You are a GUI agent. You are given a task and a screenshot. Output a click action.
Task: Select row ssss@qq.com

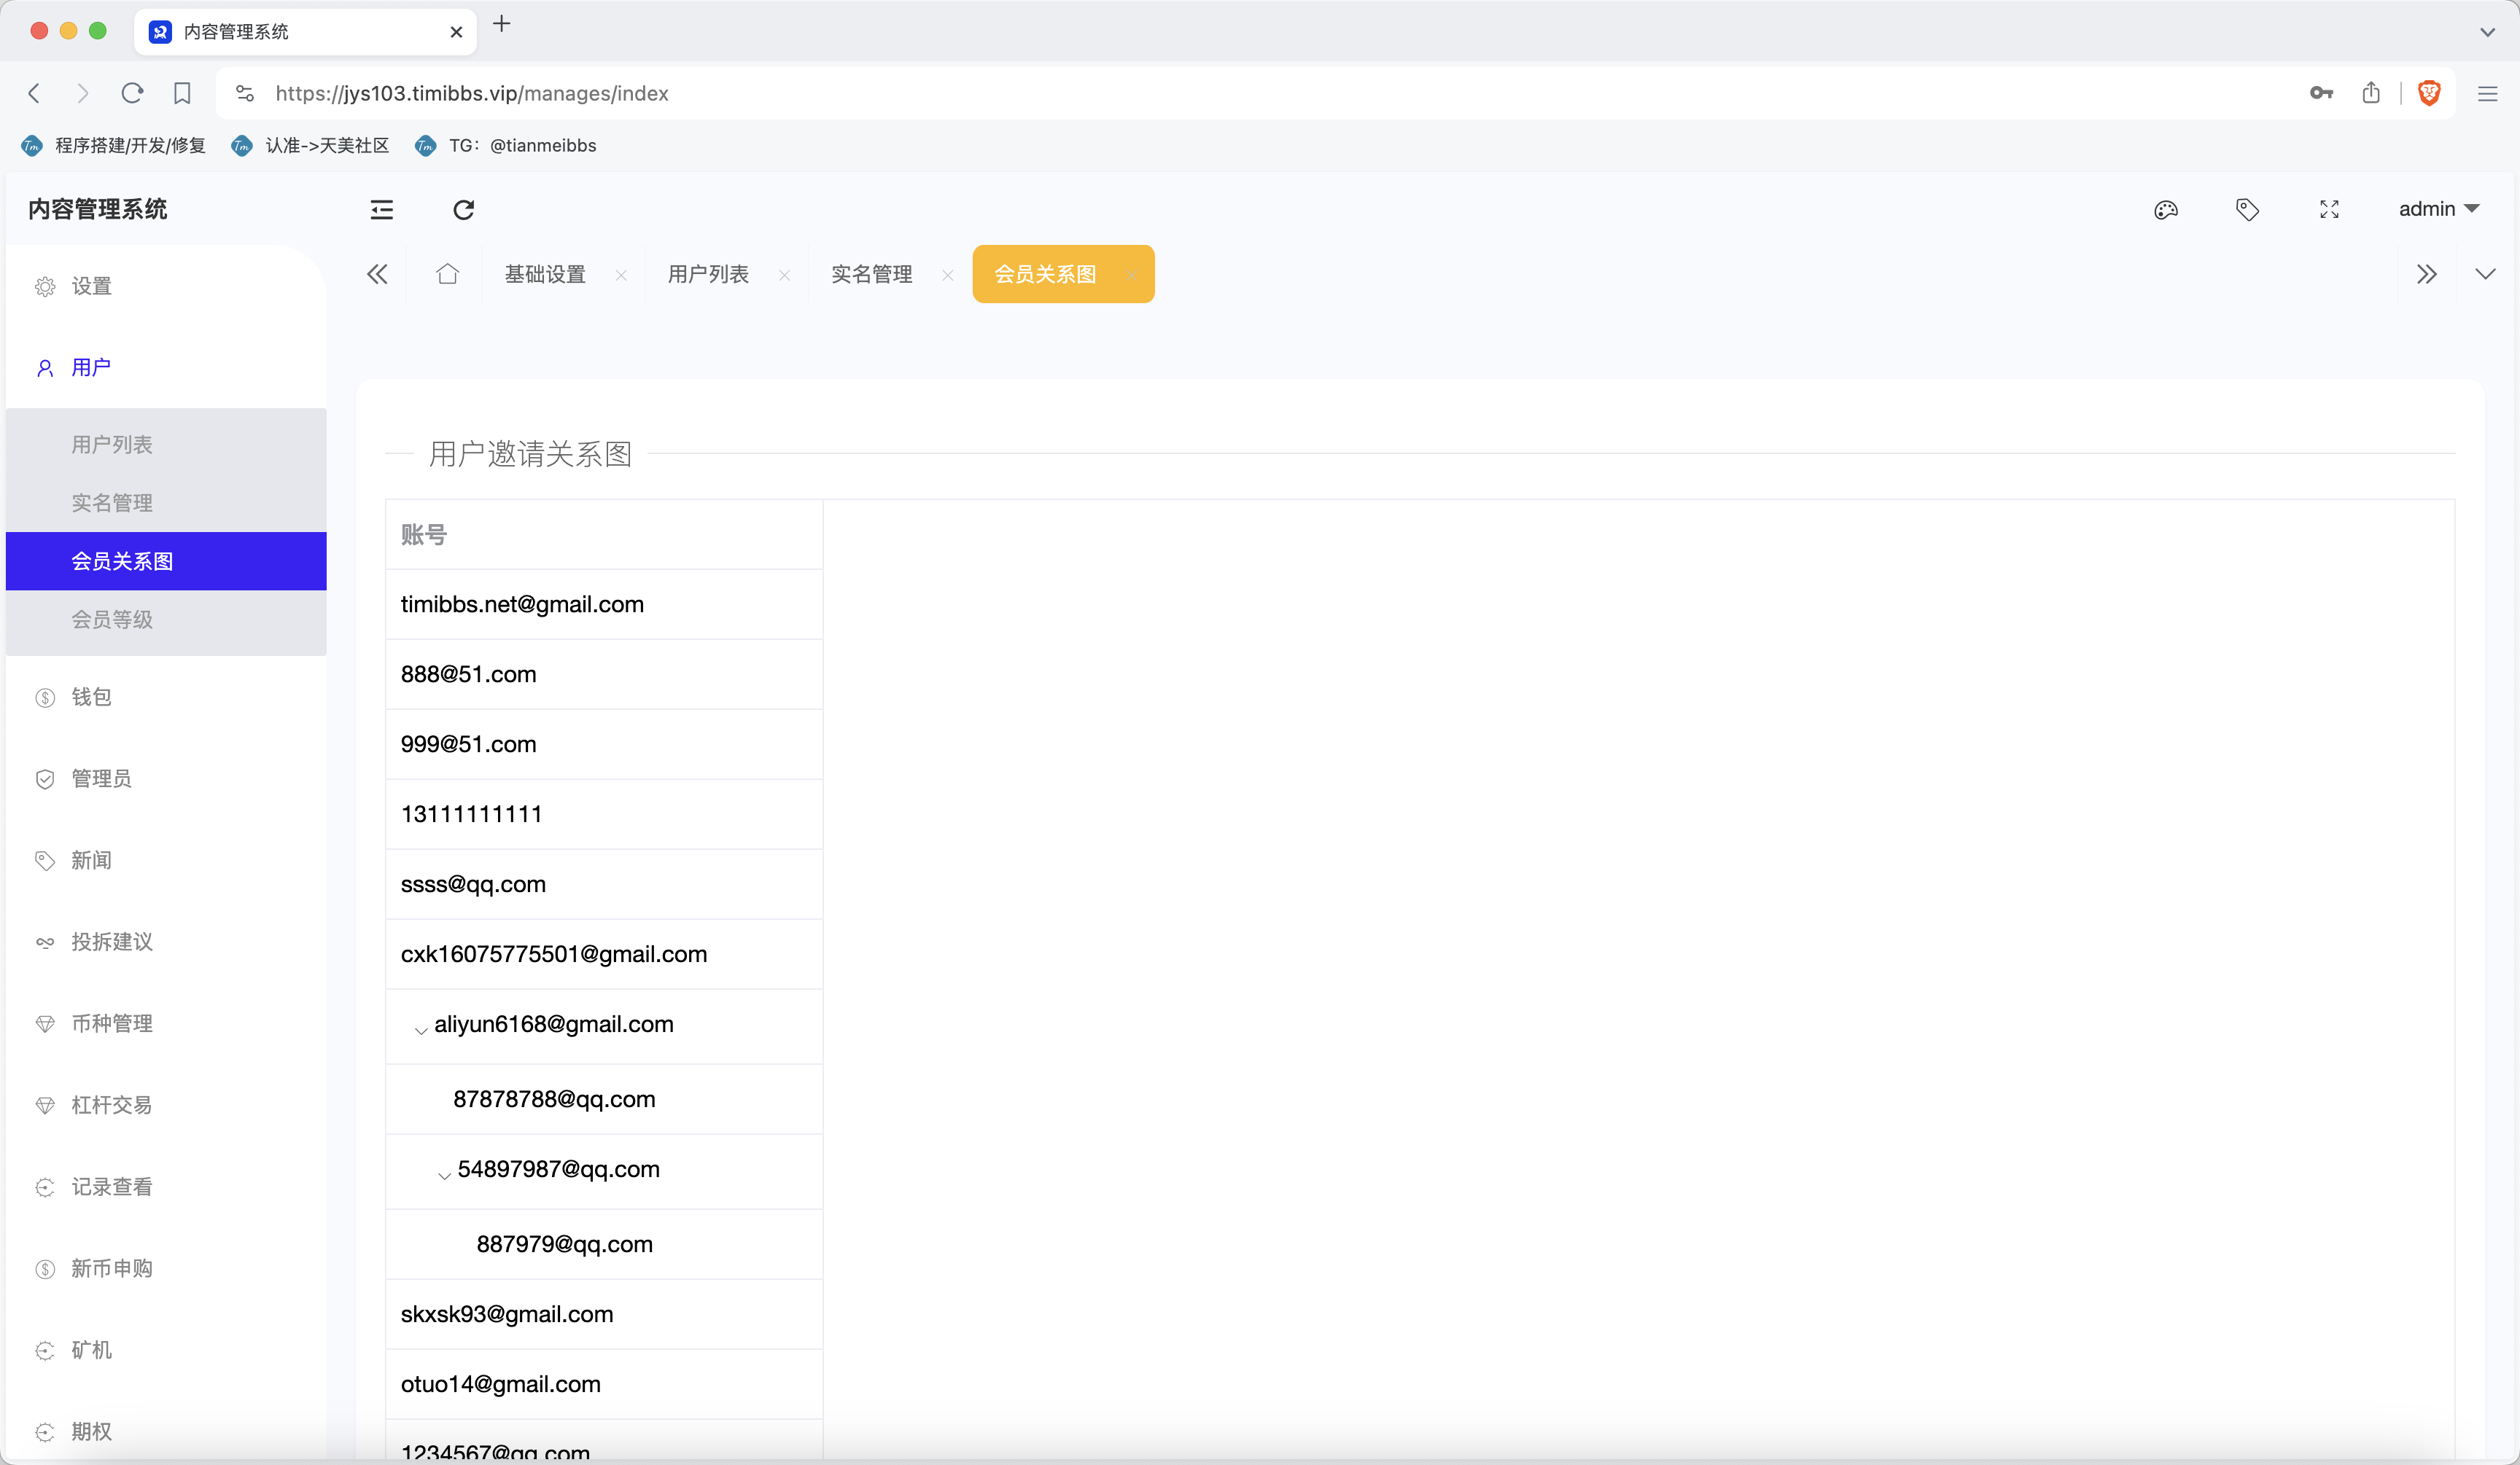pyautogui.click(x=604, y=884)
